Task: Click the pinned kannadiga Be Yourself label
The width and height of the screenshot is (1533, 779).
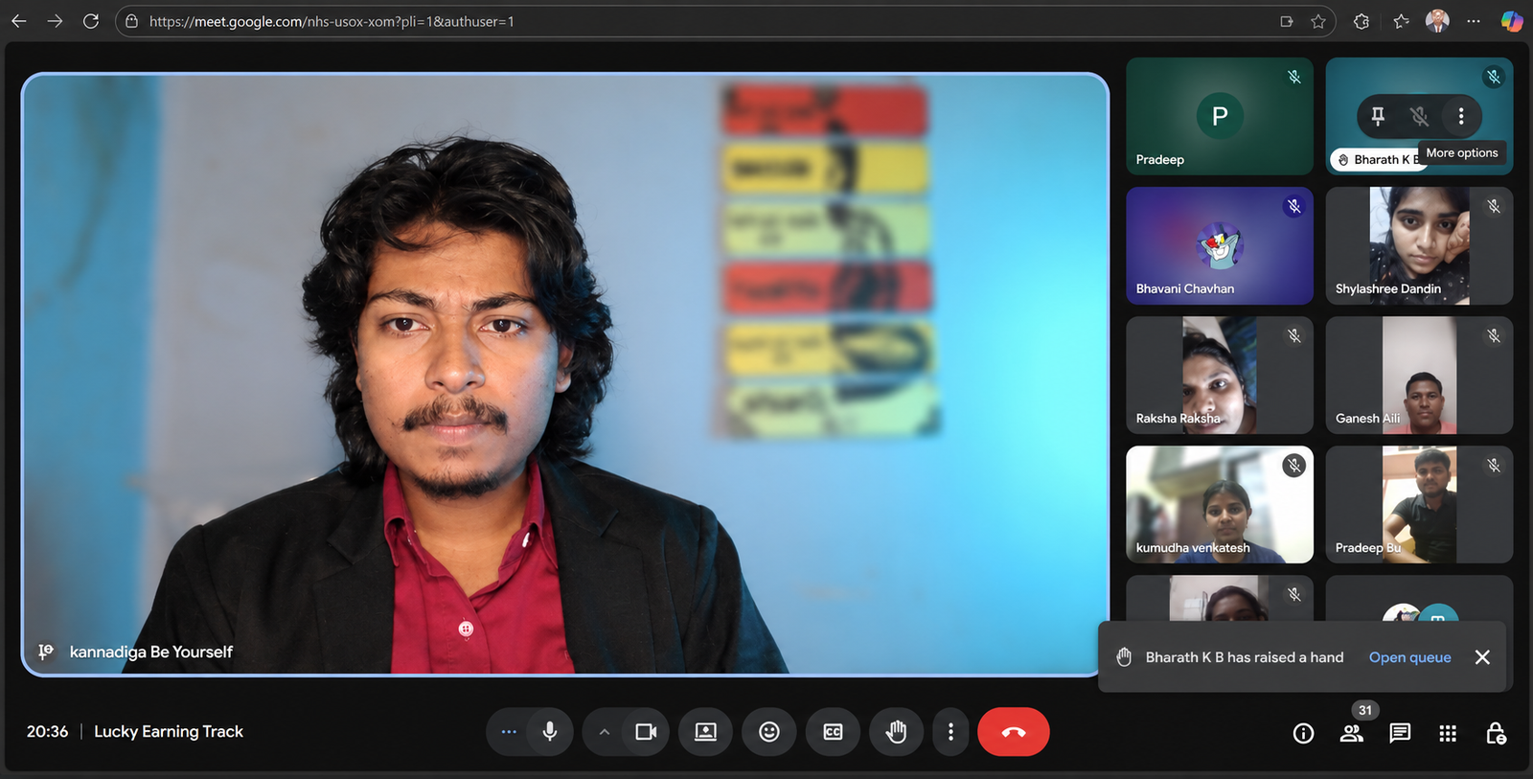Action: pos(151,653)
